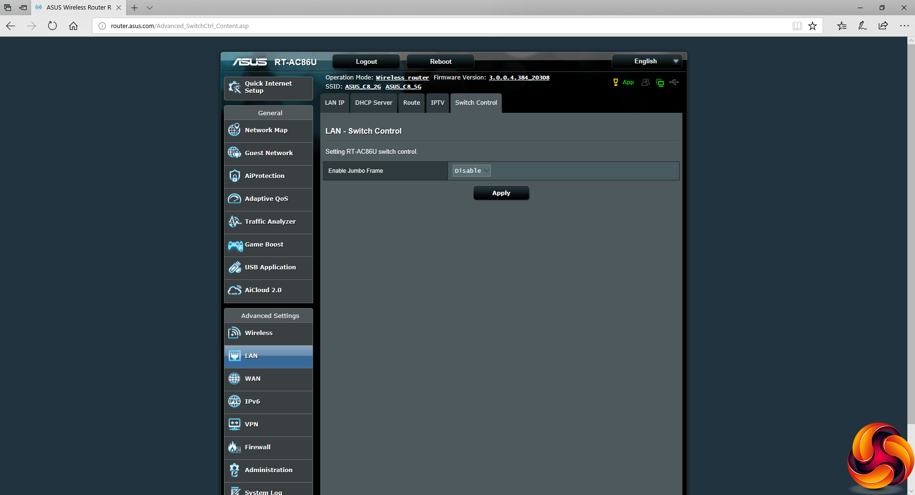Click the ASUS_C8_5G SSID link
This screenshot has width=915, height=495.
point(403,87)
